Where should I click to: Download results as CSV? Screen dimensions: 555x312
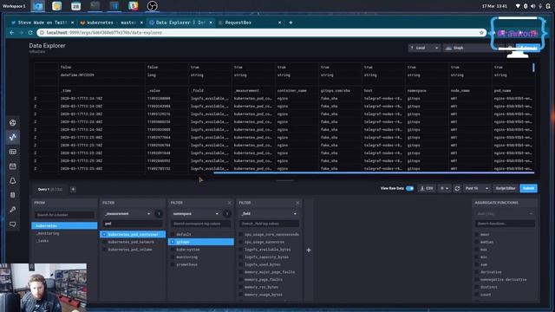pos(427,189)
